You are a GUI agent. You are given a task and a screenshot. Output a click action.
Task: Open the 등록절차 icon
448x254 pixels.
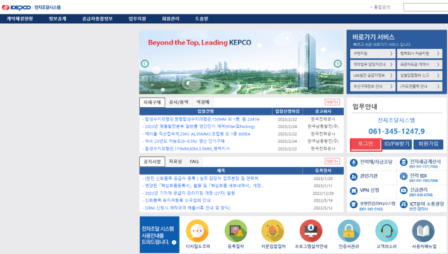235,231
